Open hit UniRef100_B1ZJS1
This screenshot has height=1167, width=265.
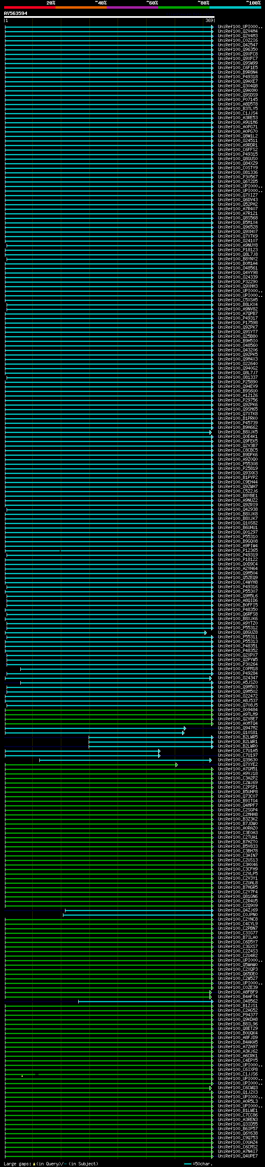pos(238,1005)
